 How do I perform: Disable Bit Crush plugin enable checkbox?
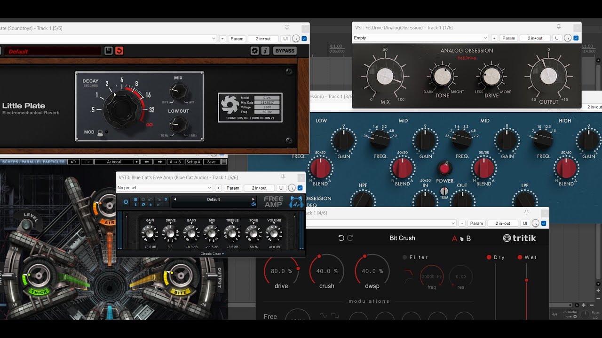(544, 223)
